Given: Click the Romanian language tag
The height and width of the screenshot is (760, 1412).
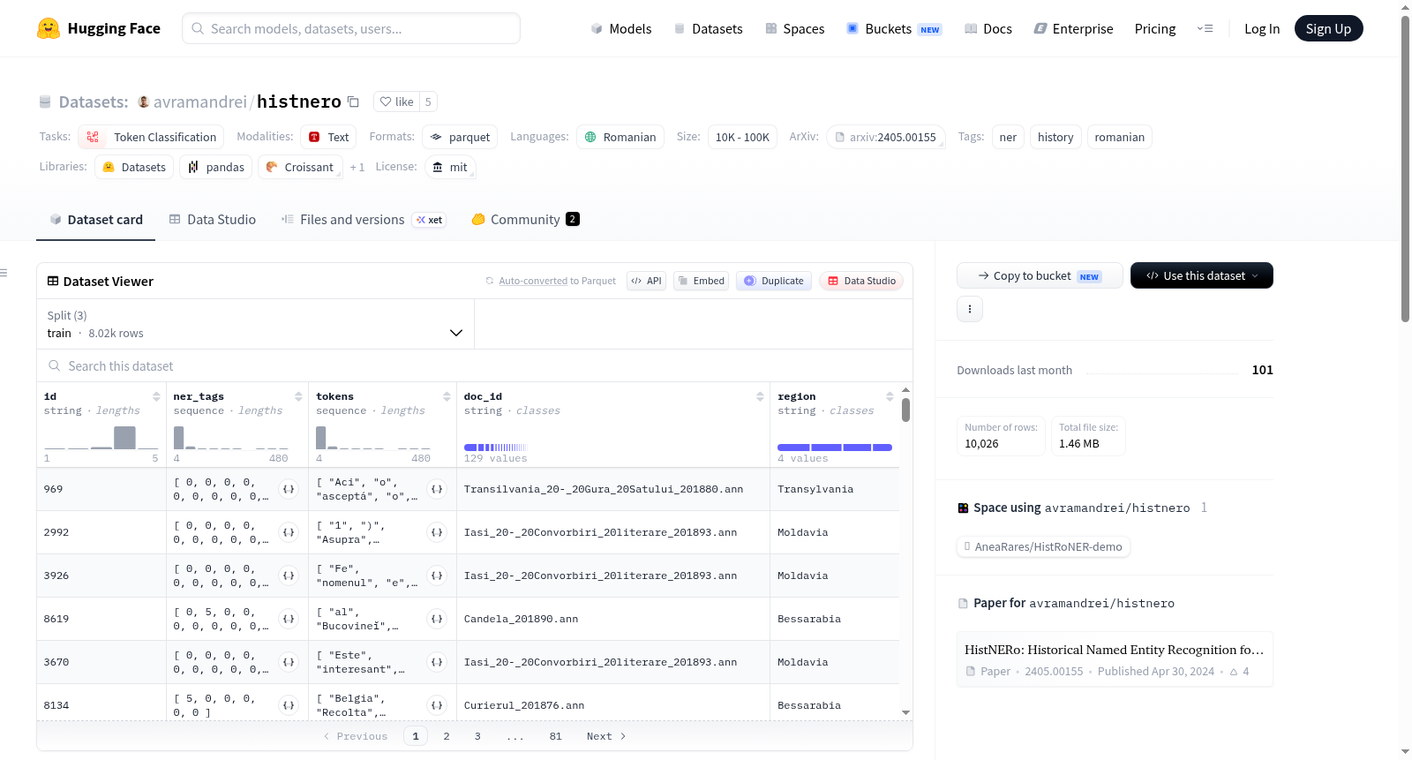Looking at the screenshot, I should pyautogui.click(x=620, y=137).
